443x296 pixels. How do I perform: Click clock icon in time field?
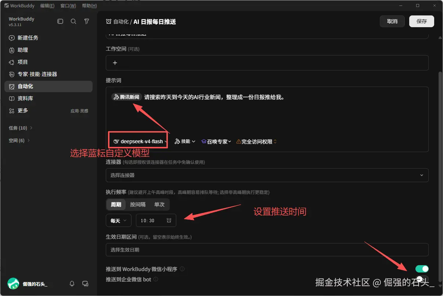(x=169, y=220)
